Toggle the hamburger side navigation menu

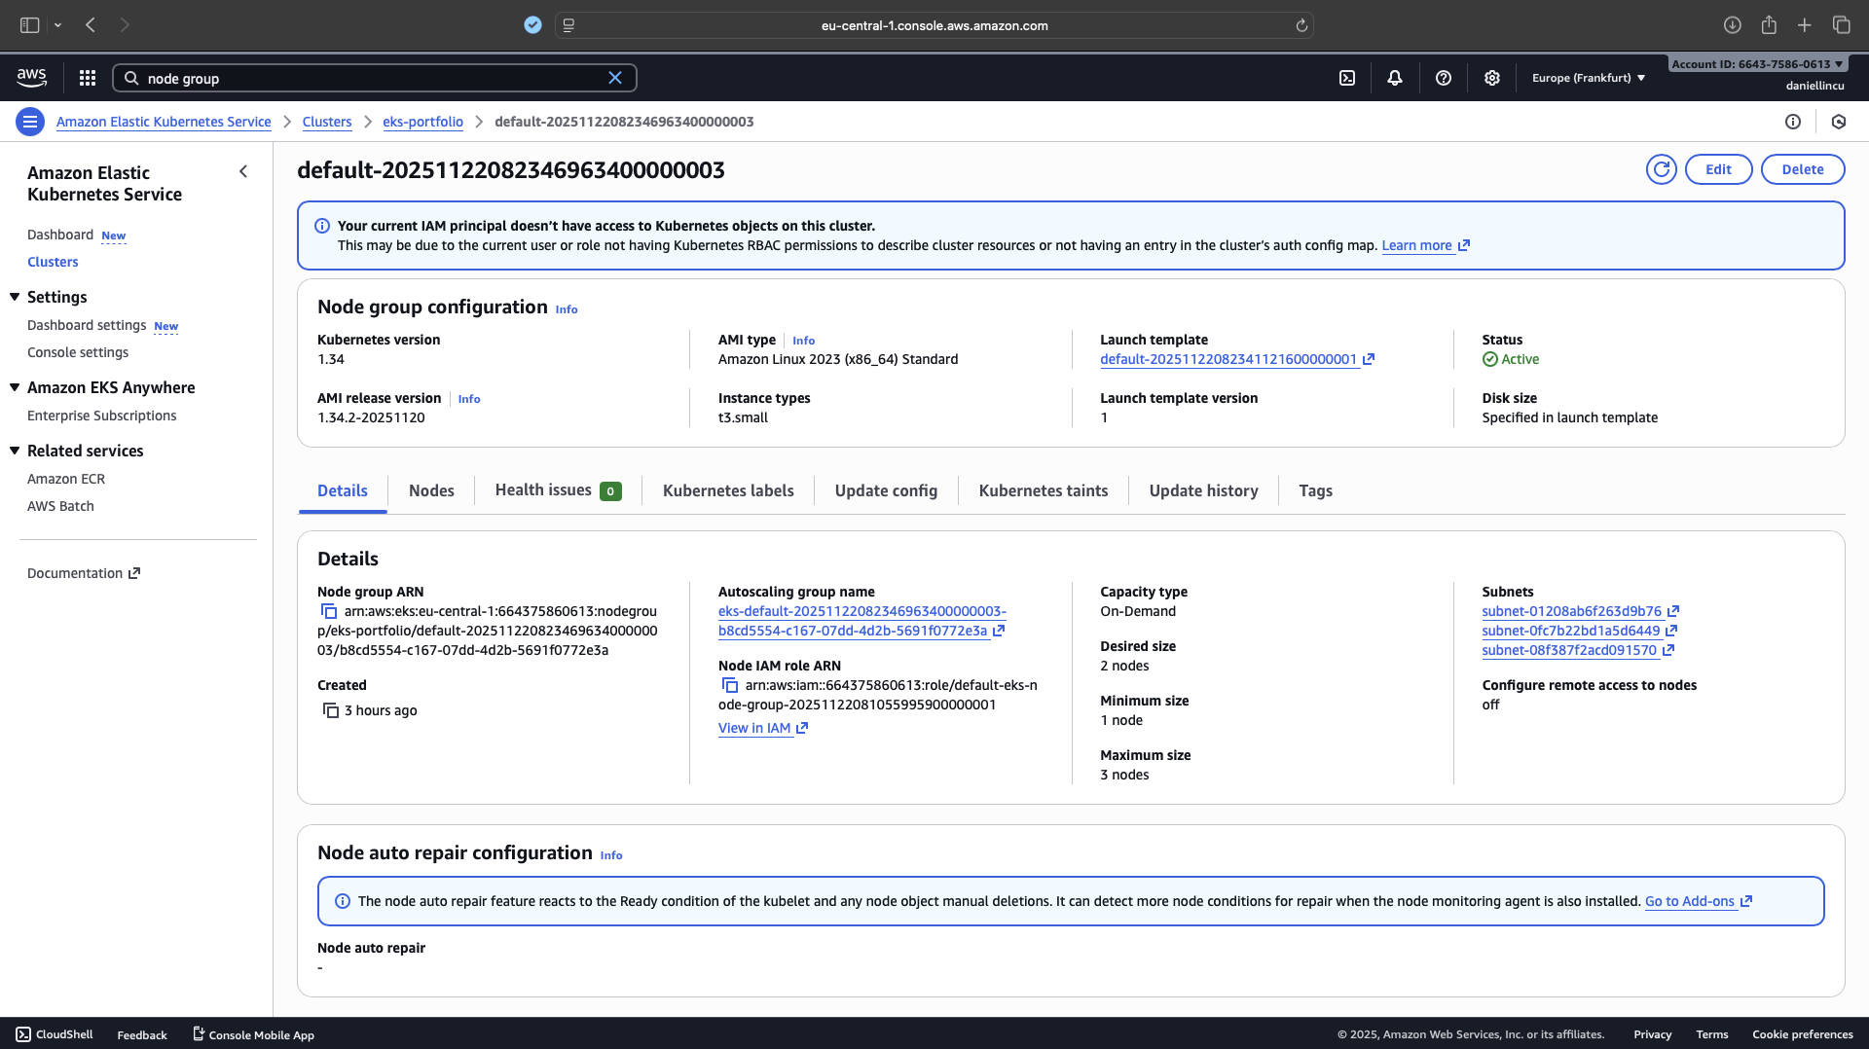[30, 122]
